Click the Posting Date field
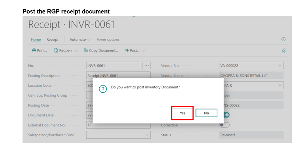The image size is (308, 164). (90, 105)
